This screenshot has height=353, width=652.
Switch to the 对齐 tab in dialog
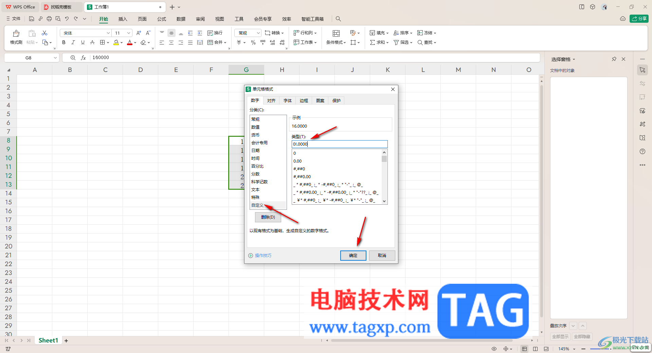(271, 100)
